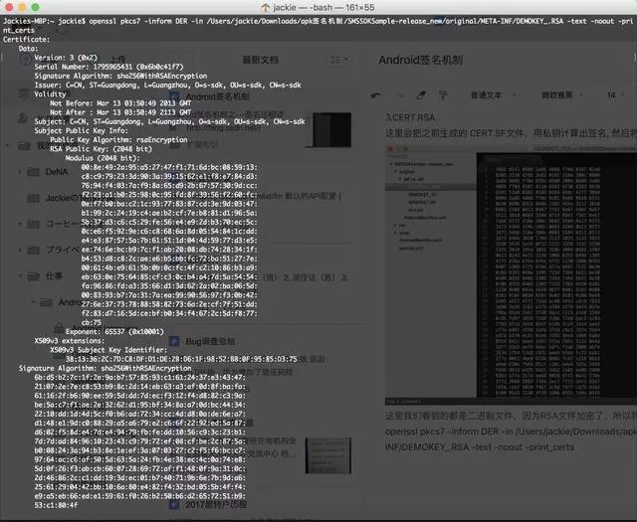This screenshot has width=637, height=522.
Task: Click the dark thumbnail of the Android签名机制 note
Action: click(331, 130)
